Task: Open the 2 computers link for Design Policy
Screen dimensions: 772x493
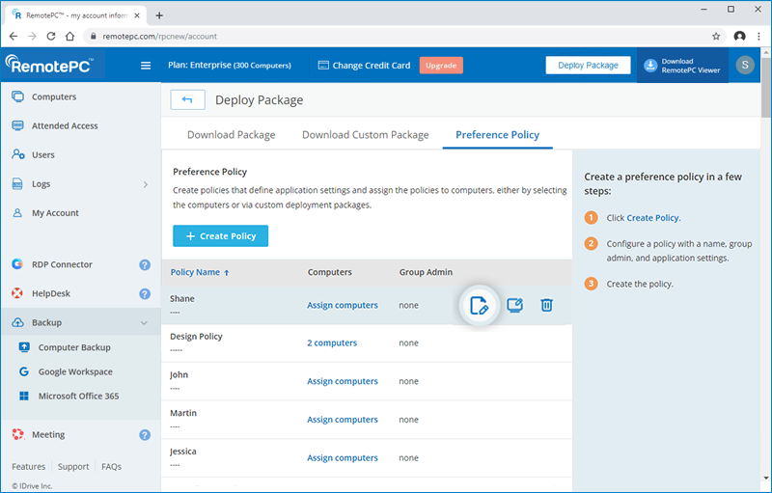Action: pos(331,343)
